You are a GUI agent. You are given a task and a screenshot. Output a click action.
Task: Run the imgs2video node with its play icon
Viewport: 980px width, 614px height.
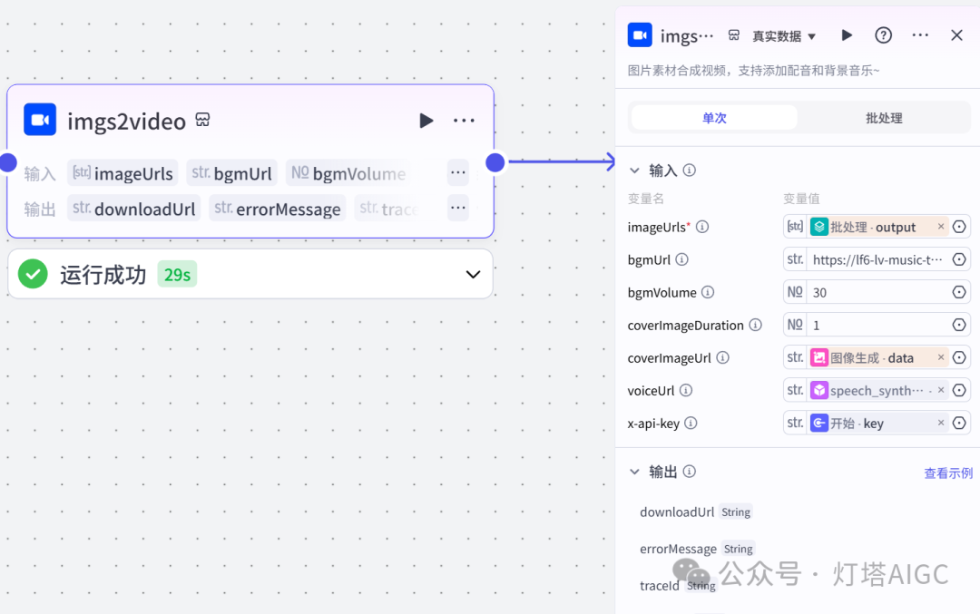tap(426, 119)
